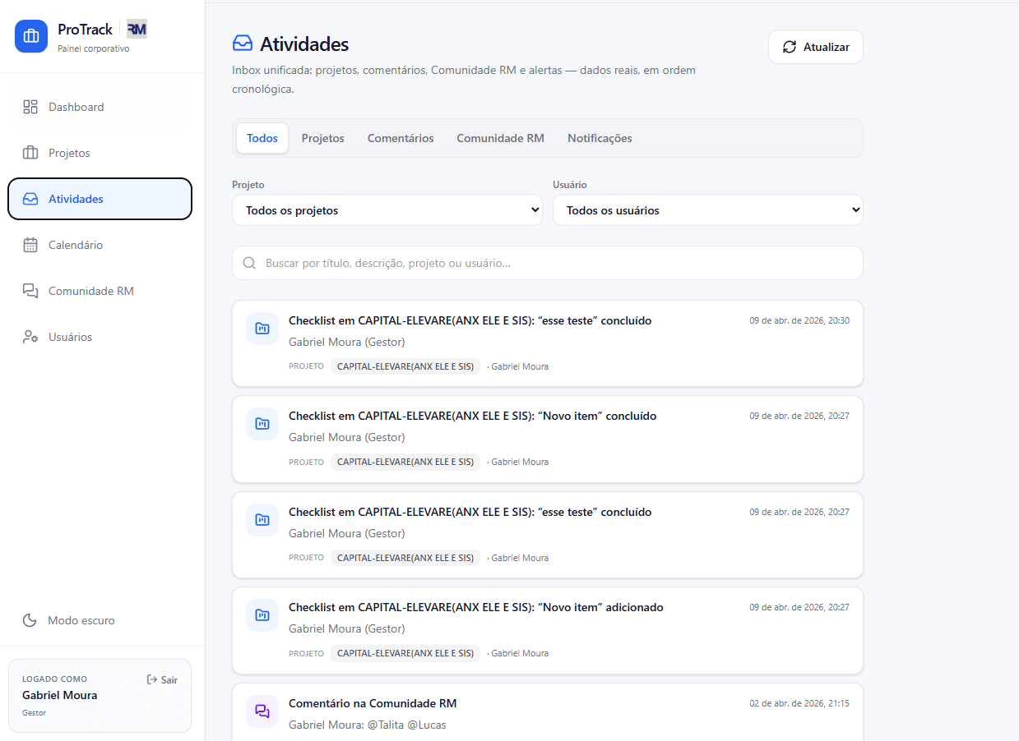Click the Dashboard grid icon in sidebar
Image resolution: width=1019 pixels, height=741 pixels.
(30, 107)
